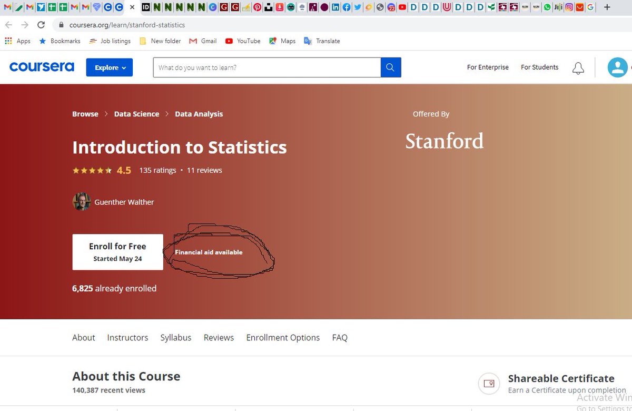
Task: Click the Data Analysis breadcrumb
Action: click(x=199, y=114)
